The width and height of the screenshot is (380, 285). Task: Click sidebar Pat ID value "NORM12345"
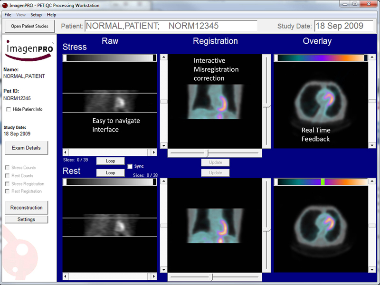pos(17,98)
